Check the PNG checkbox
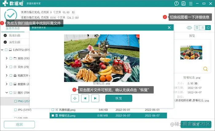Screen dimensions: 215x131 pos(15,101)
